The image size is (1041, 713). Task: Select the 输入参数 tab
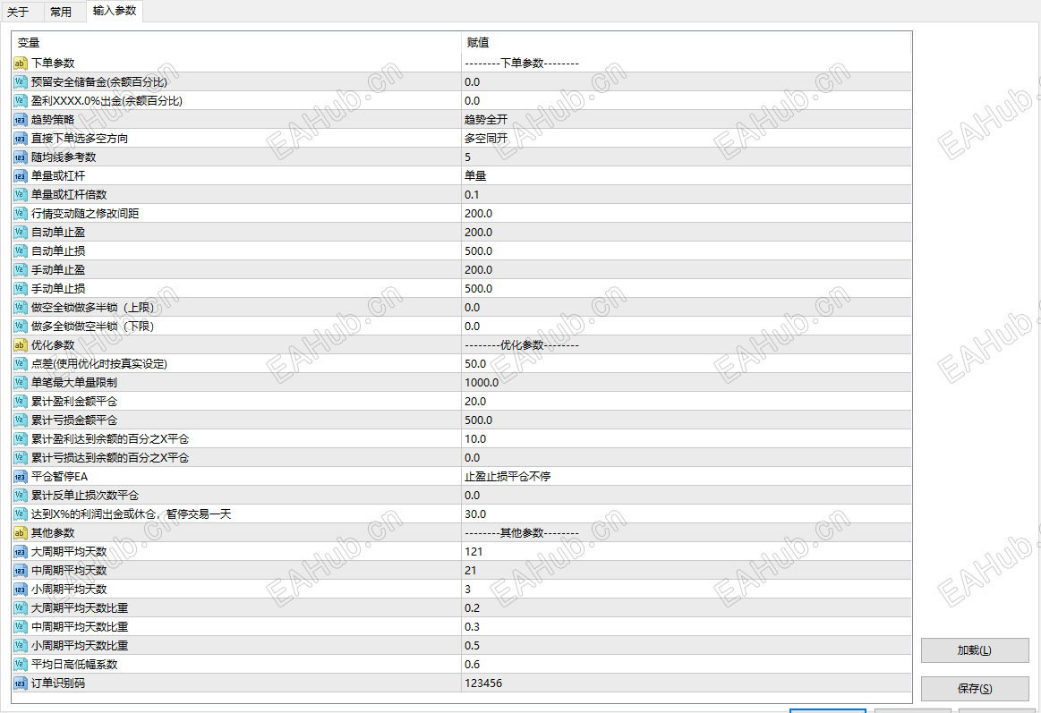coord(115,11)
